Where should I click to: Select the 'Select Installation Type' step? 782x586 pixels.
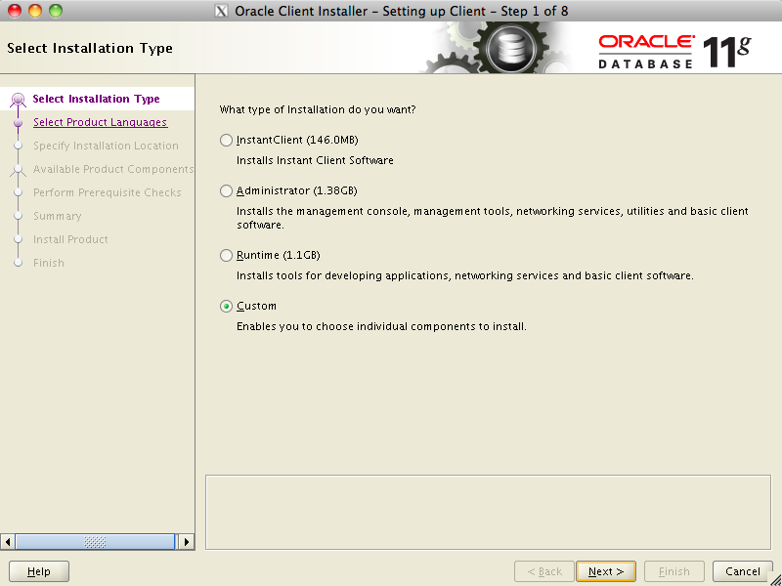tap(96, 99)
